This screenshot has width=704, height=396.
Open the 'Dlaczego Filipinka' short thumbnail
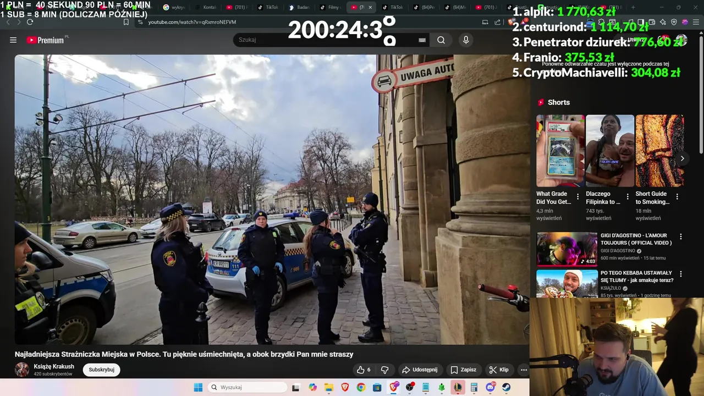609,151
